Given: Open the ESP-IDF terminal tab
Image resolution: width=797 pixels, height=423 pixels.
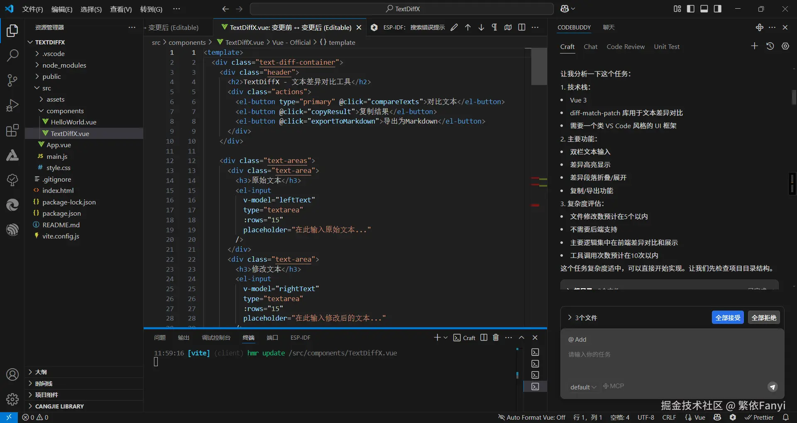Looking at the screenshot, I should click(300, 338).
